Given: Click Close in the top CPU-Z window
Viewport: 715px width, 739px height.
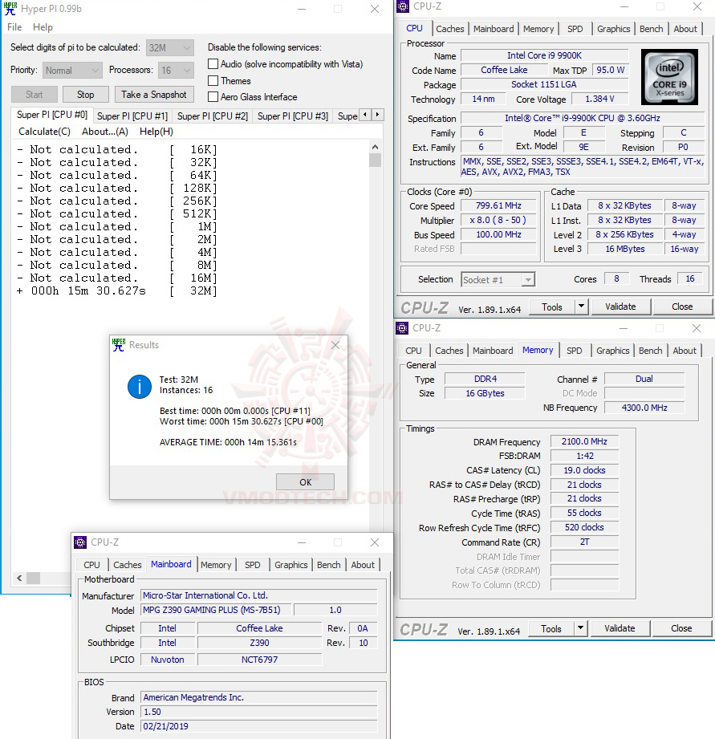Looking at the screenshot, I should pyautogui.click(x=682, y=307).
